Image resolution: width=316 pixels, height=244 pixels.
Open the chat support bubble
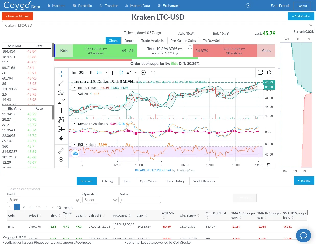click(x=303, y=235)
